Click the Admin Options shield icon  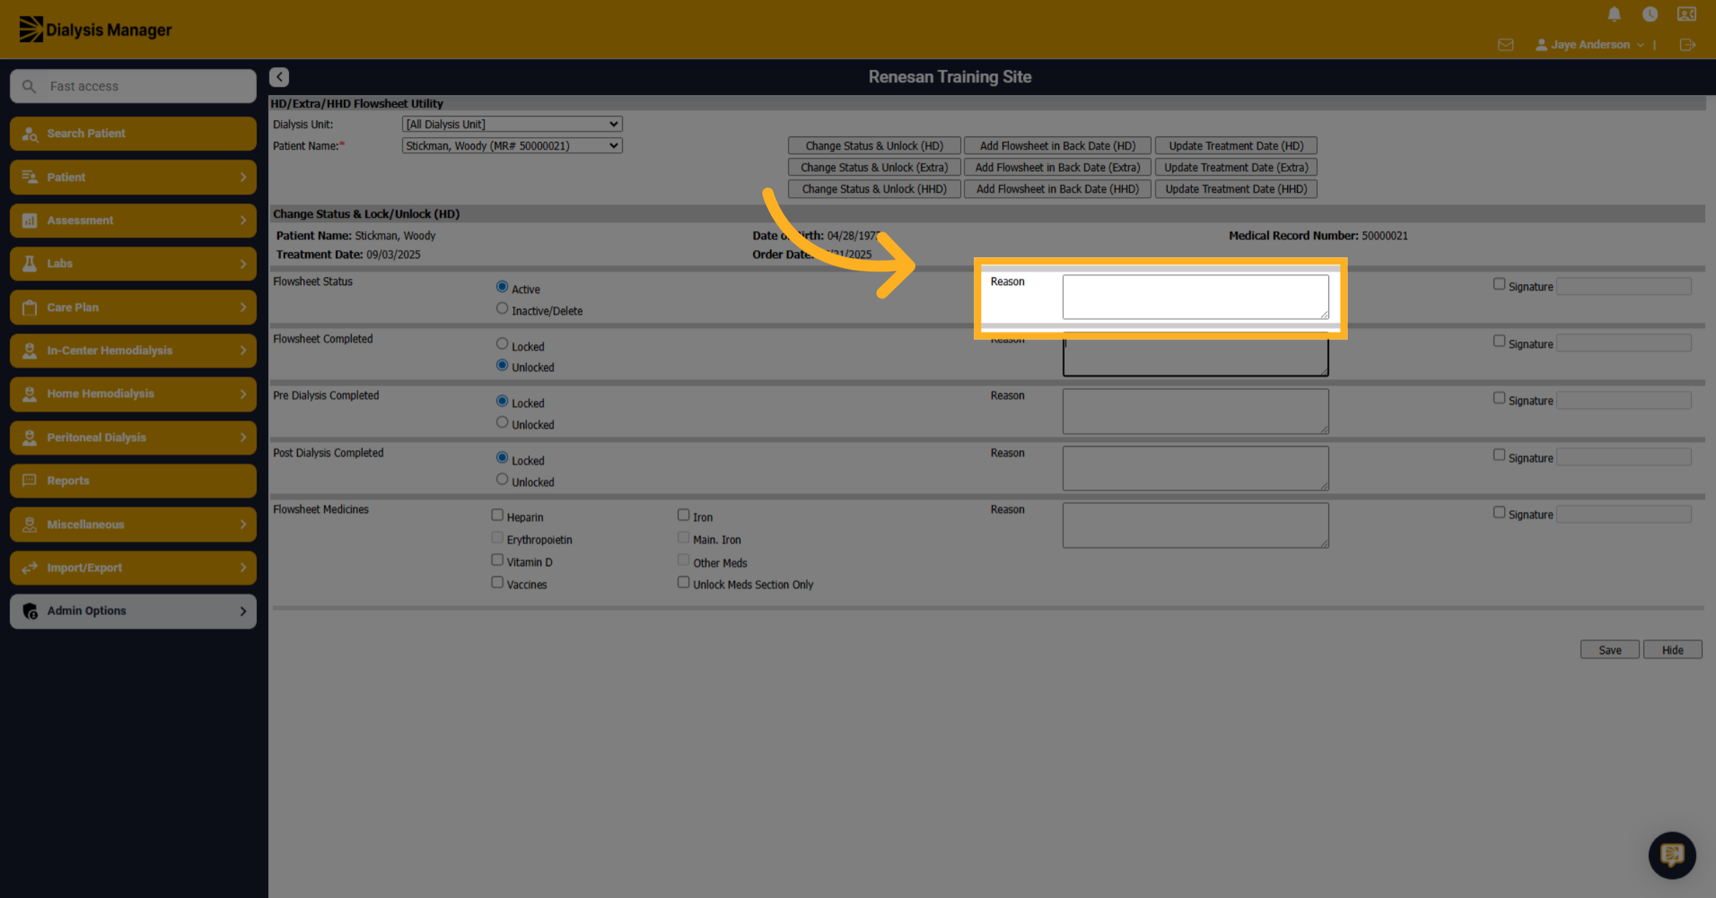(x=29, y=612)
